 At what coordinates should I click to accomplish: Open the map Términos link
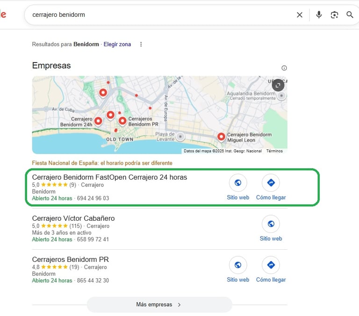click(x=274, y=151)
